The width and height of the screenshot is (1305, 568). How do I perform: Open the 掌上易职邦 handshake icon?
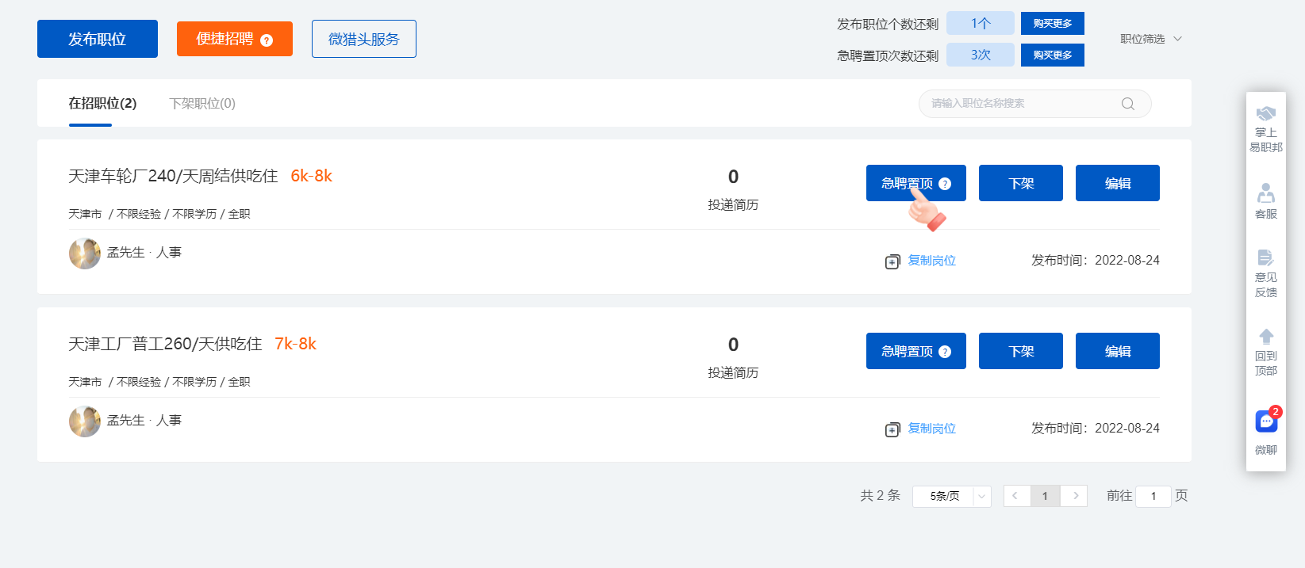click(x=1266, y=114)
